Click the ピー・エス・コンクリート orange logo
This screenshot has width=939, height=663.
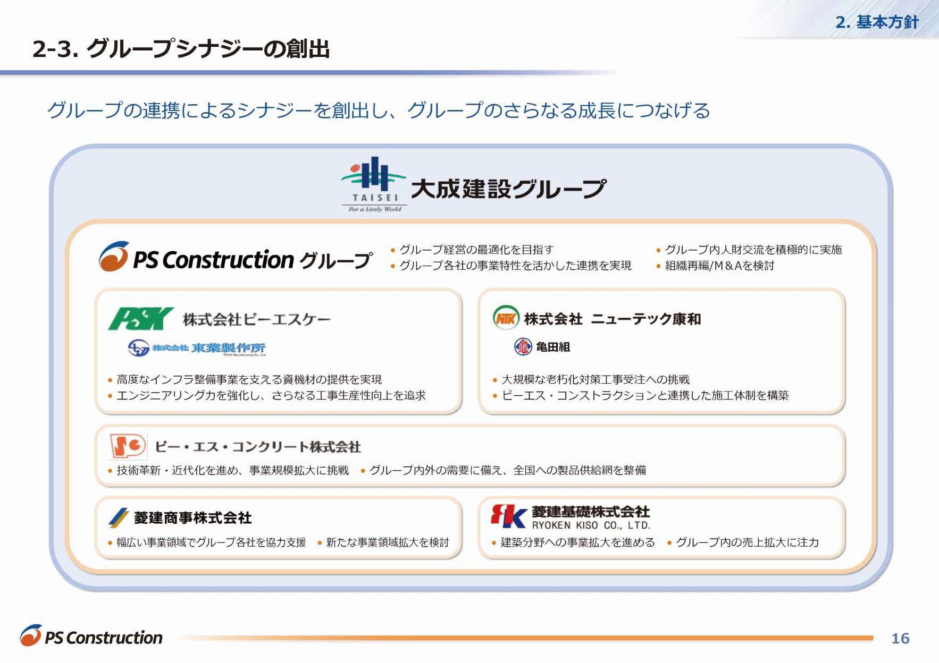[x=128, y=446]
